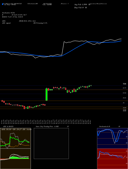Click the 'MACD: 71.27, 67.64, 3.63 D' line
This screenshot has height=169, width=128.
point(13,17)
